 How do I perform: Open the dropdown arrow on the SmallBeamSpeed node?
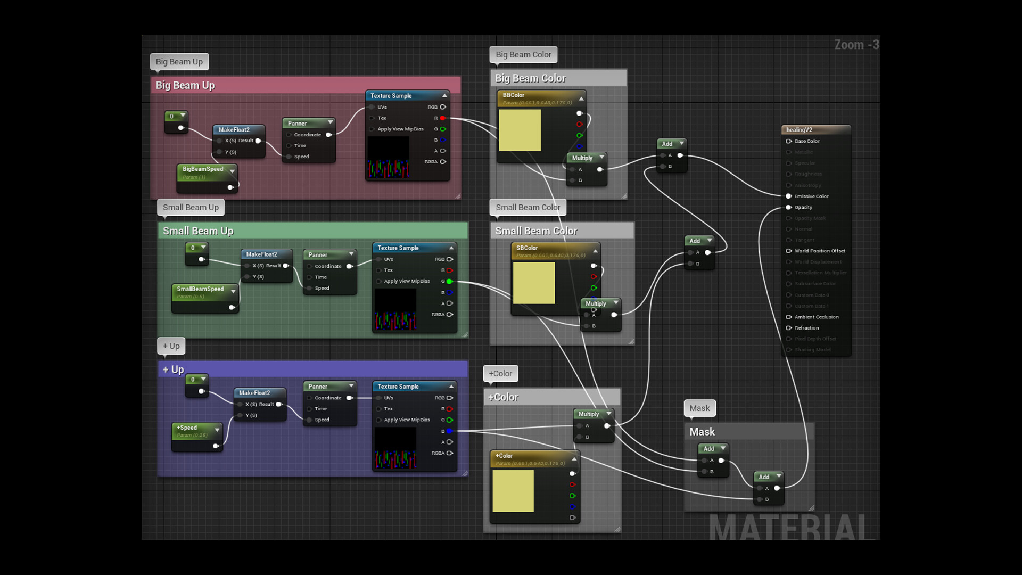click(233, 291)
